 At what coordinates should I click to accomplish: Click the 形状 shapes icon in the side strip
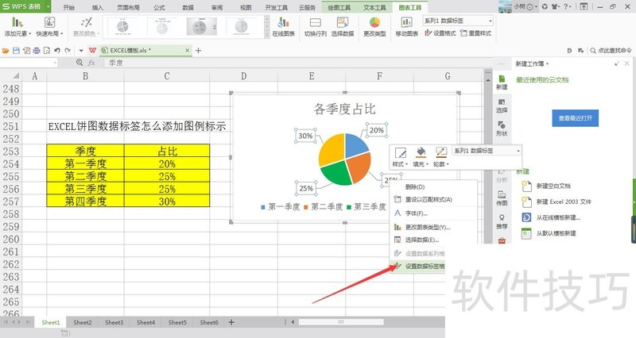[x=502, y=129]
